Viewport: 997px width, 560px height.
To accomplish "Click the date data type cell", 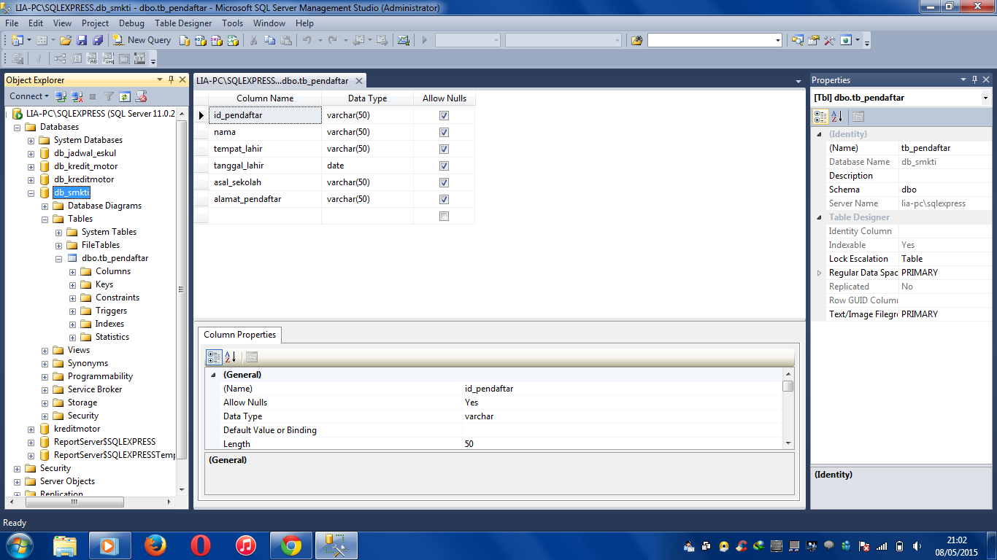I will pos(368,166).
